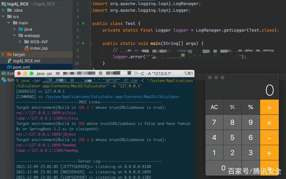Click the plus key on Calculator

(269, 153)
